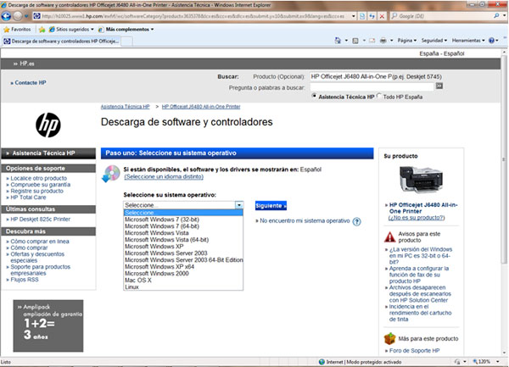Click the browser Back arrow button
The height and width of the screenshot is (367, 509).
coord(6,16)
